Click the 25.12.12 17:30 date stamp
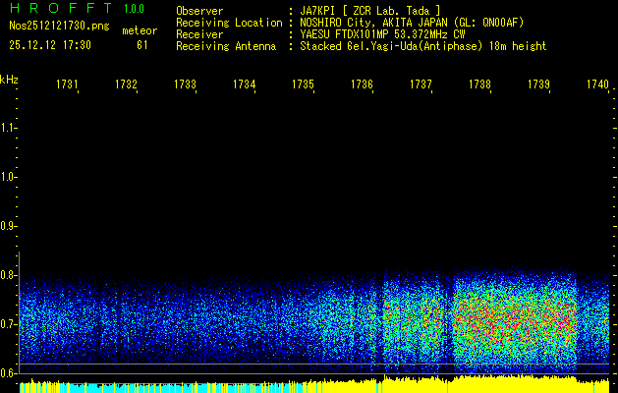This screenshot has height=393, width=618. pos(49,45)
